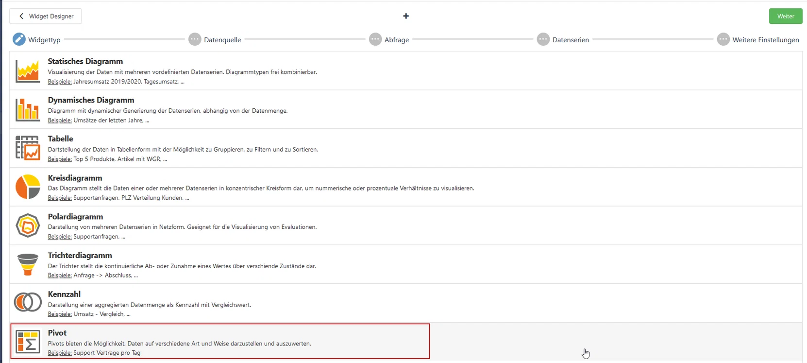Click Beispiele link under Kennzahl
This screenshot has height=363, width=807.
point(60,314)
